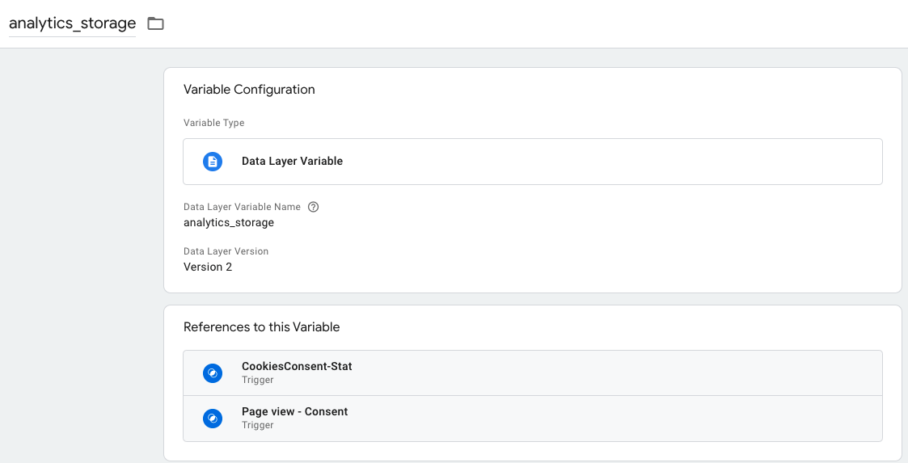Viewport: 908px width, 463px height.
Task: Click the References to this Variable heading
Action: pos(261,327)
